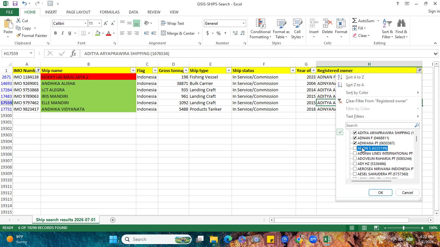The width and height of the screenshot is (440, 247).
Task: Open the Fill Color yellow swatch
Action: [x=98, y=33]
